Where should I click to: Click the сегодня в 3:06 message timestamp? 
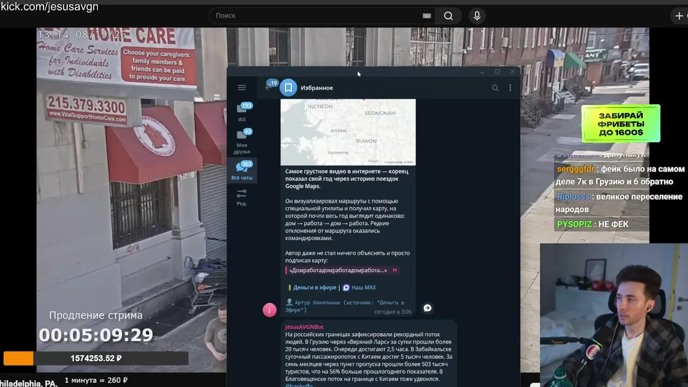[393, 312]
